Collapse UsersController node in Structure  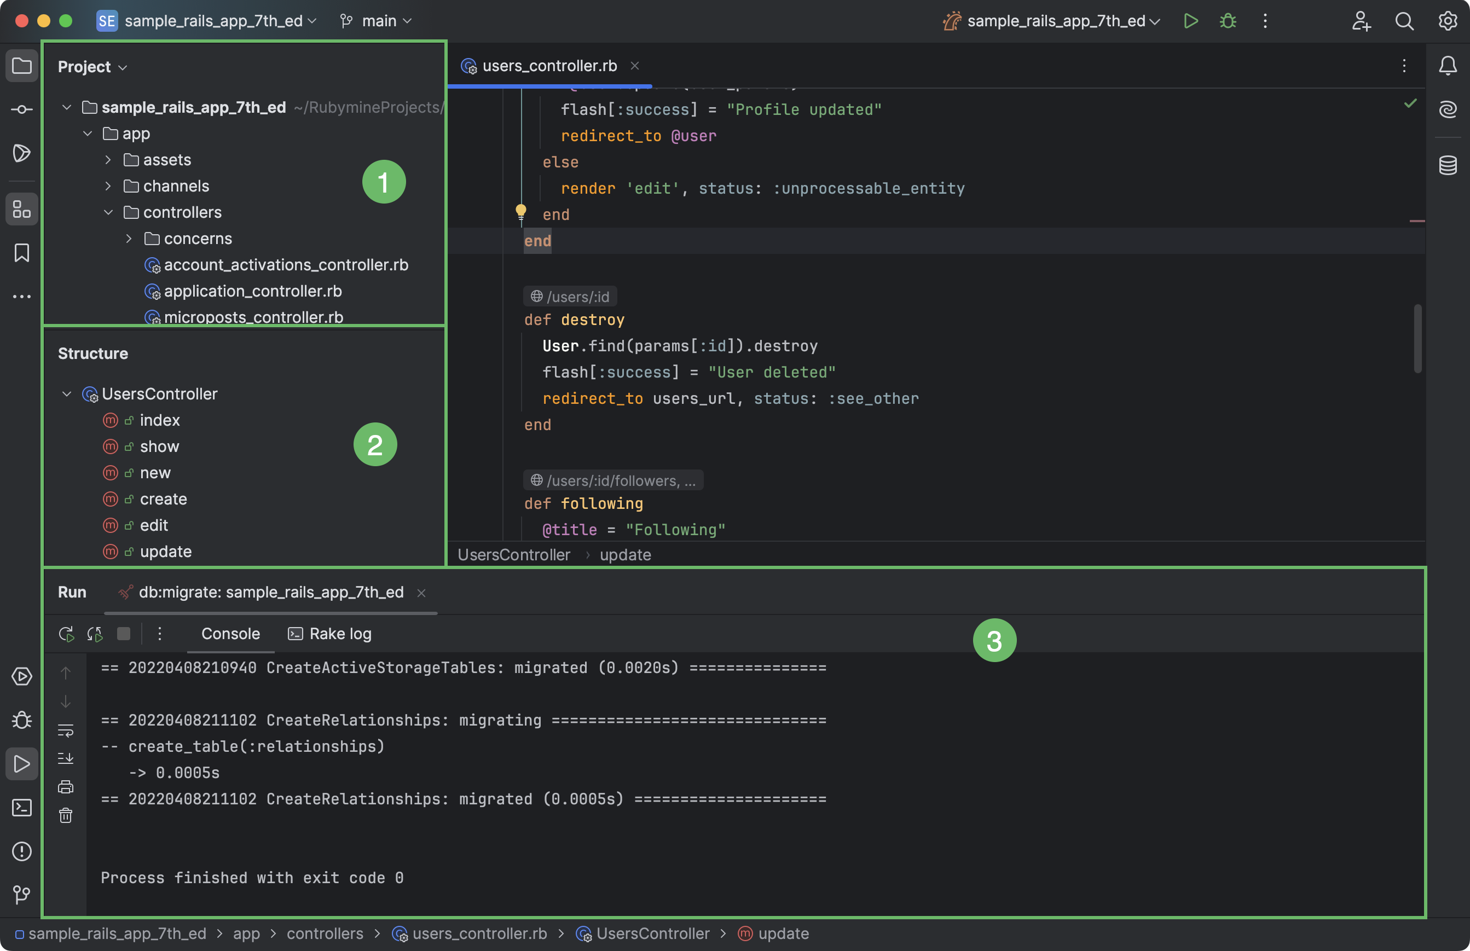click(x=67, y=394)
